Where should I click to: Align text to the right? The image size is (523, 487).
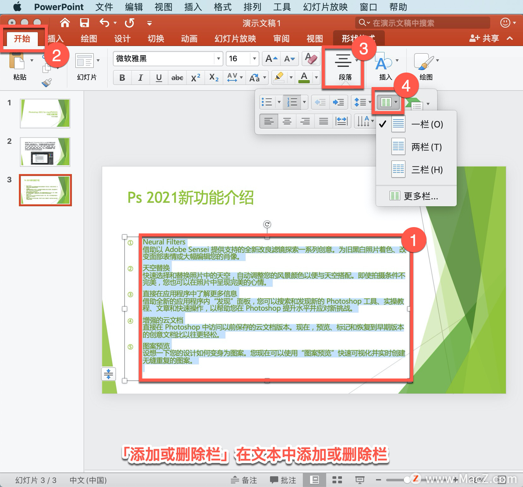[x=305, y=121]
